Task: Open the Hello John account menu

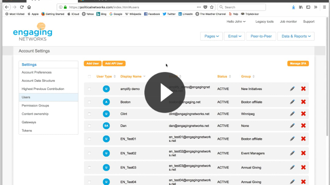Action: tap(236, 22)
